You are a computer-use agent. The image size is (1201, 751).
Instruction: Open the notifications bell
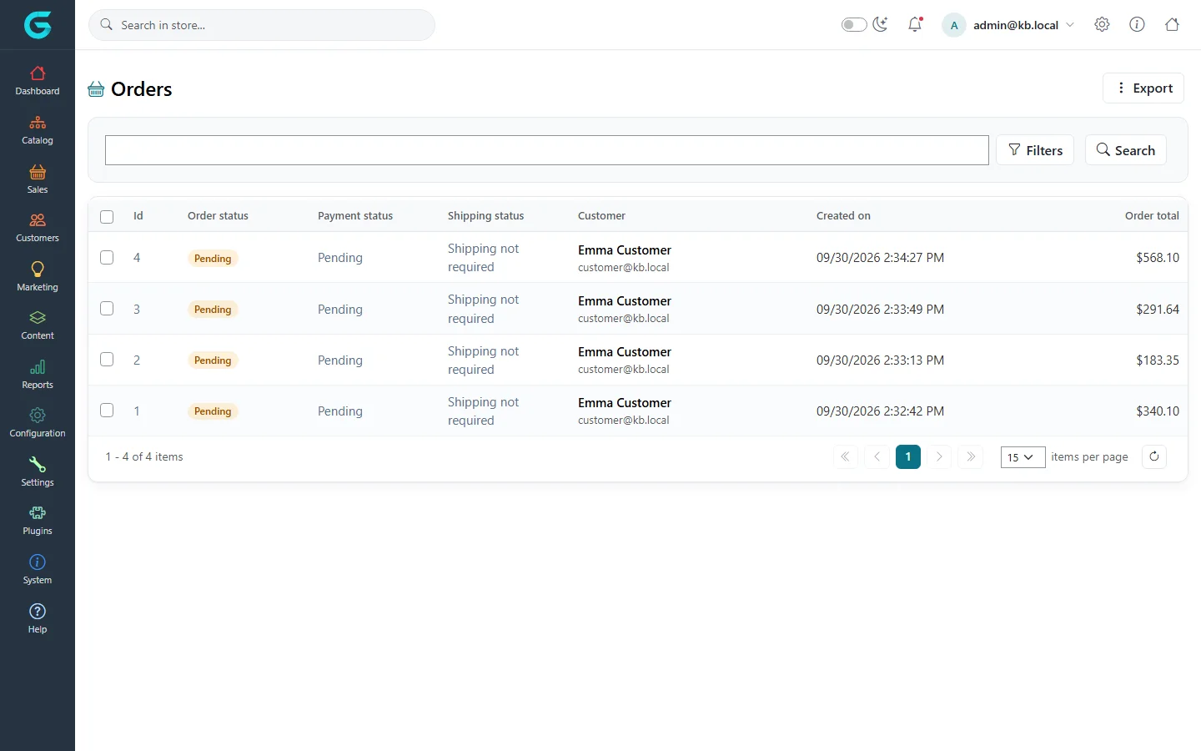915,25
